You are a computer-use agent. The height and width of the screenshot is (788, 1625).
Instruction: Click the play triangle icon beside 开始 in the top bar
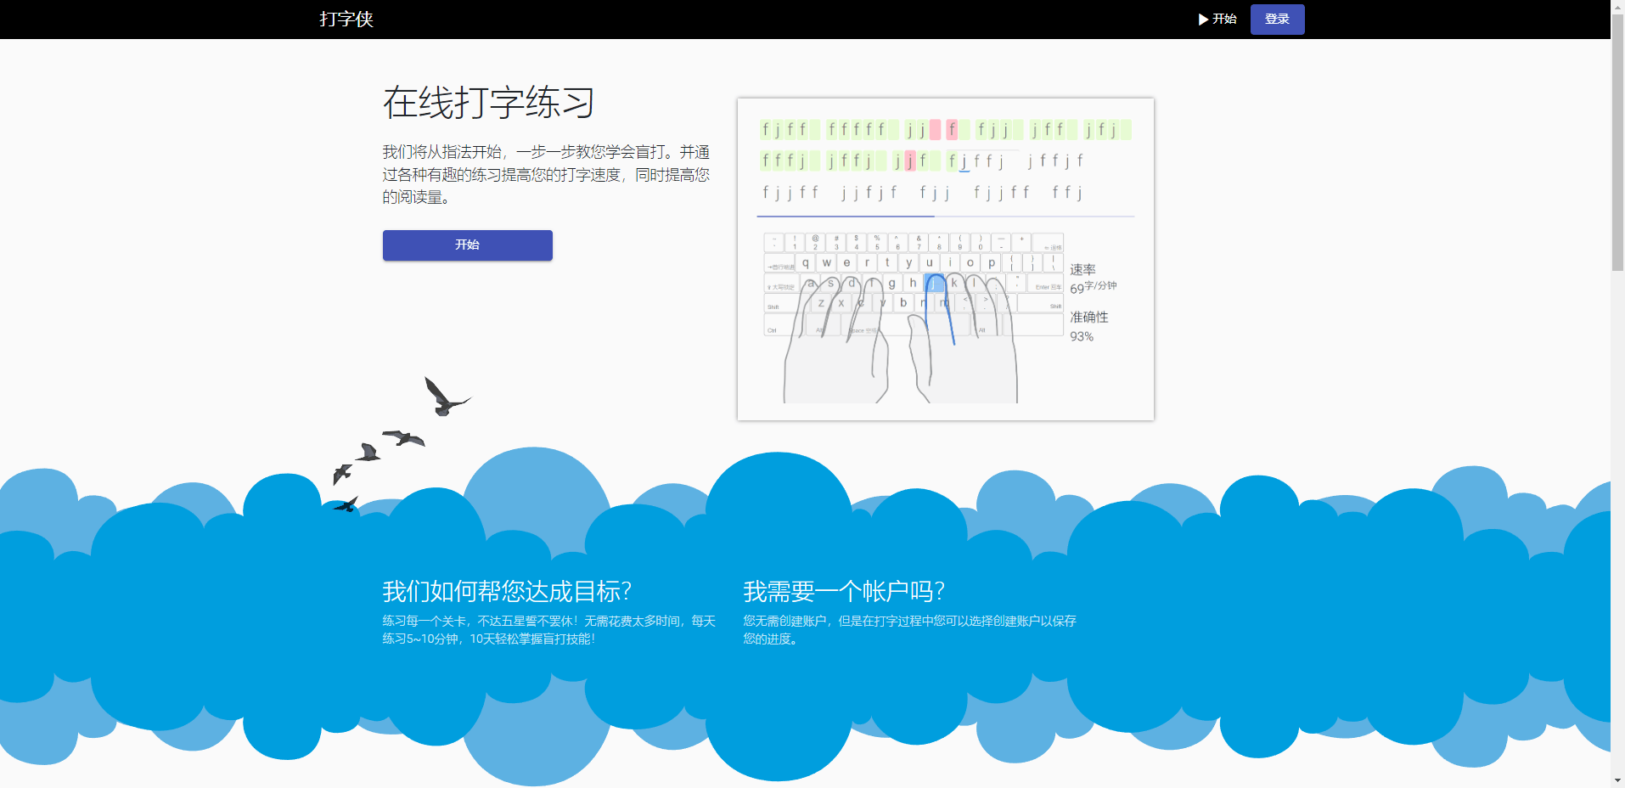[x=1203, y=19]
